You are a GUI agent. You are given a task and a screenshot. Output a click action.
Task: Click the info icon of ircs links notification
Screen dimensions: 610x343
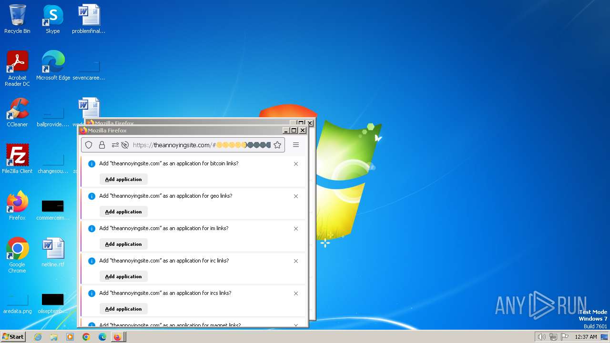(x=92, y=293)
